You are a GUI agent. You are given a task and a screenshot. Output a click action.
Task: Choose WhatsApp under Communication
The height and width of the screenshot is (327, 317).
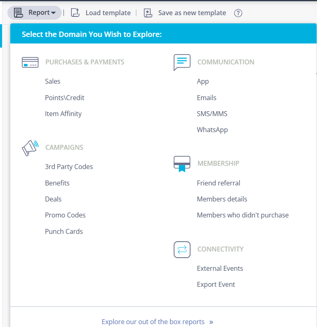[212, 130]
